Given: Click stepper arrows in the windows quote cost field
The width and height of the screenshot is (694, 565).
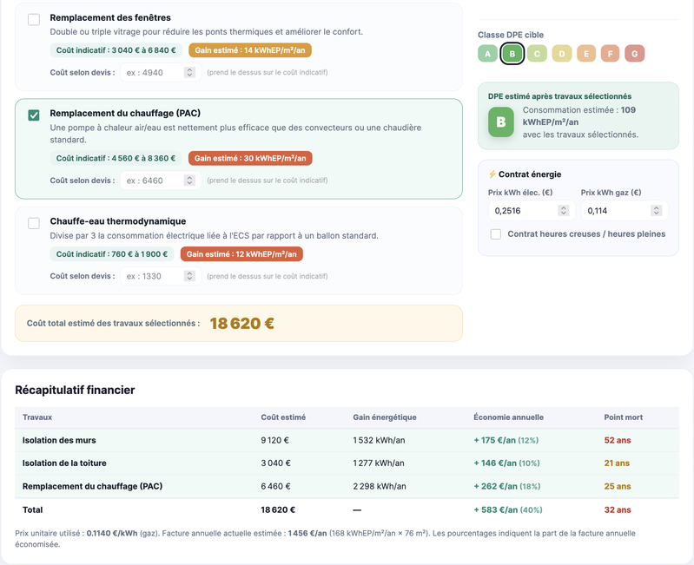Looking at the screenshot, I should point(189,73).
